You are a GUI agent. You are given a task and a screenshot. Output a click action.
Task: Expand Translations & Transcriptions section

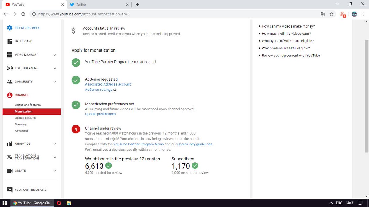click(55, 157)
